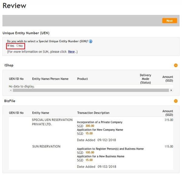
Task: Open the 'Here' link for SUN information
Action: [71, 52]
